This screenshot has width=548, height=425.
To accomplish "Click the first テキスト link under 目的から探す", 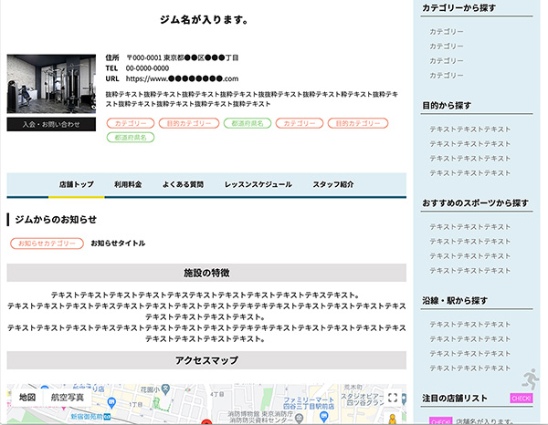I will click(469, 130).
